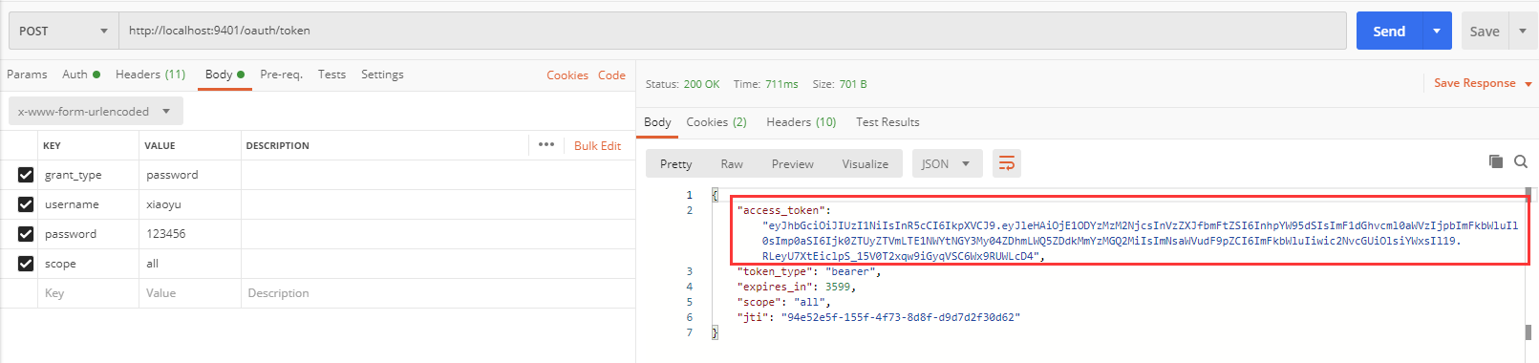This screenshot has height=363, width=1539.
Task: Click the response size '701 B'
Action: (853, 84)
